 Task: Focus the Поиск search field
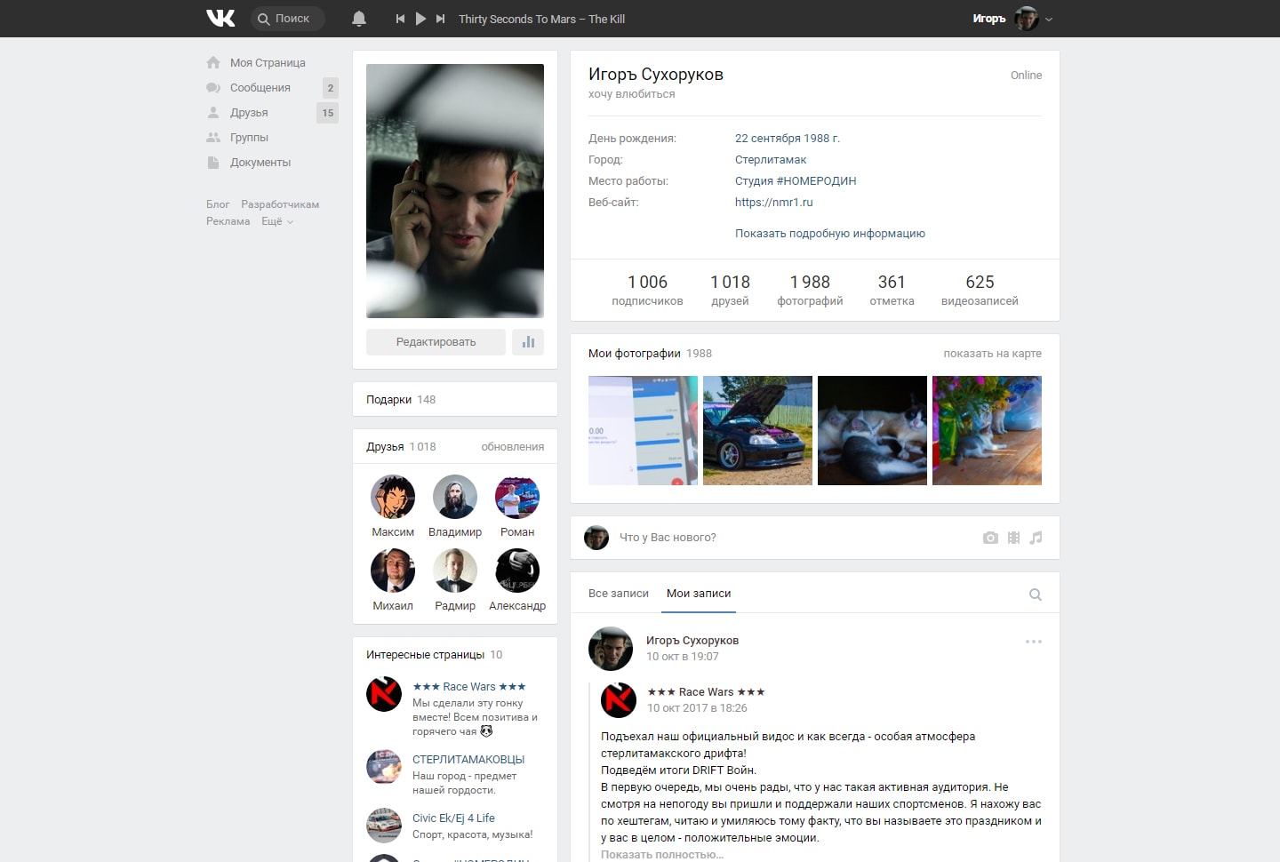pos(288,19)
